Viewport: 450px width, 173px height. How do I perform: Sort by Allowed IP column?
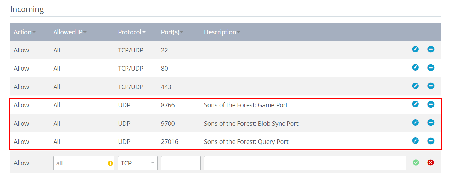coord(70,32)
